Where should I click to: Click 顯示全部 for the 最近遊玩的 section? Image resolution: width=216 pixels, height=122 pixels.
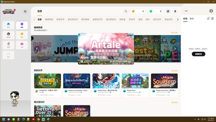click(x=174, y=102)
